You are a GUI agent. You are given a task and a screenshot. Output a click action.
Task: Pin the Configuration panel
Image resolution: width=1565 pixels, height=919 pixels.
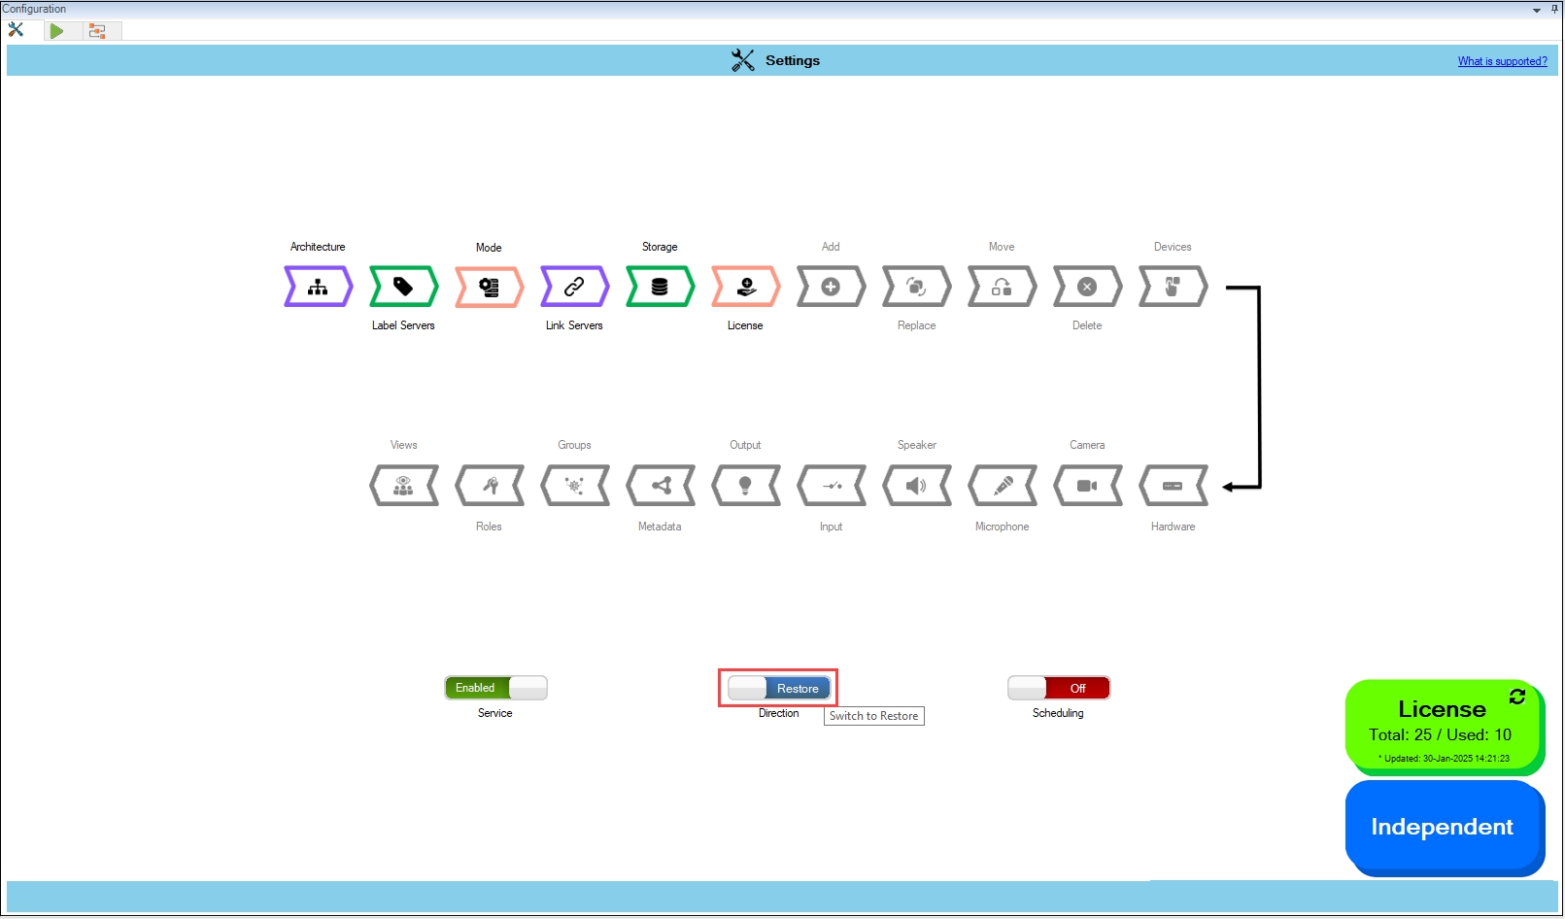coord(1554,9)
